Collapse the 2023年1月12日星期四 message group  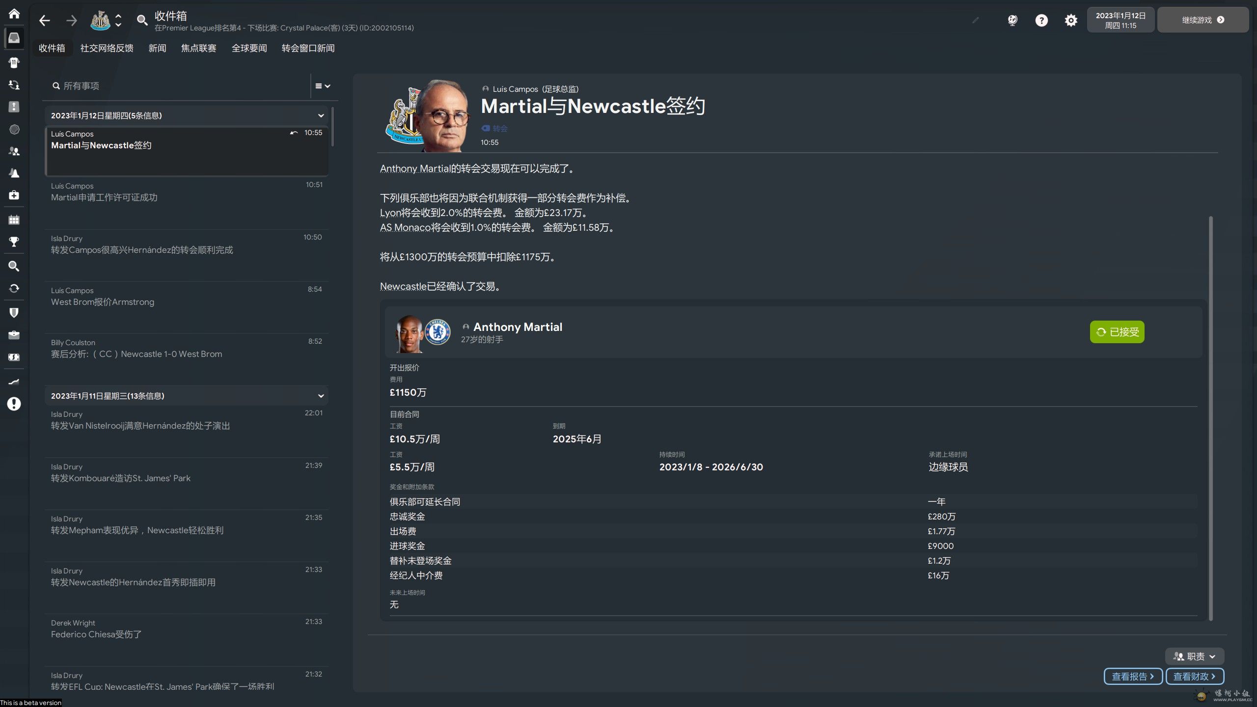[x=321, y=116]
